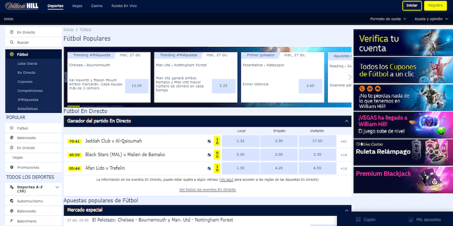This screenshot has width=453, height=226.
Task: Switch to the Deportes tab
Action: (x=55, y=6)
